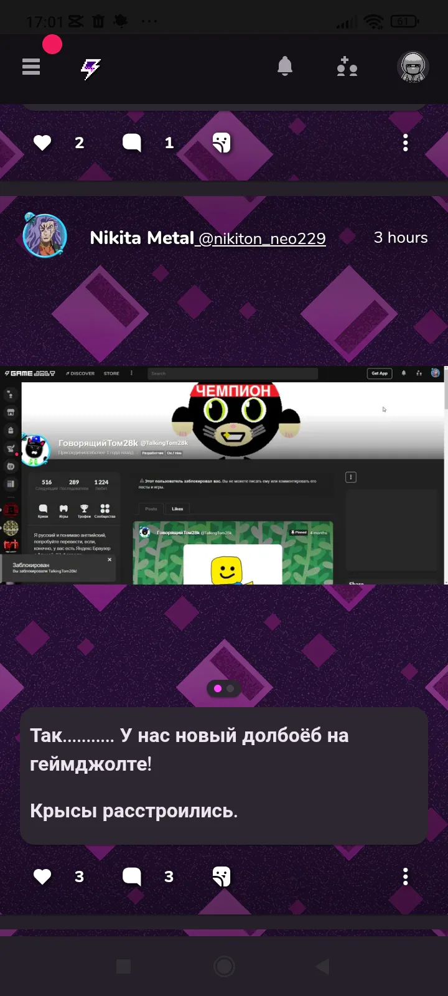Tap the 'Крысы расстроились.' post text
The width and height of the screenshot is (448, 996).
134,811
